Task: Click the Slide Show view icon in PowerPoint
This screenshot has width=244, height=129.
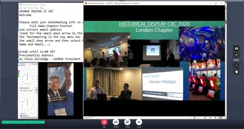Action: click(x=221, y=118)
